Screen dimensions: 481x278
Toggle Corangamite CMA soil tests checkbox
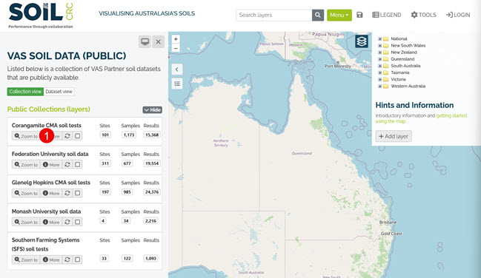pos(78,136)
